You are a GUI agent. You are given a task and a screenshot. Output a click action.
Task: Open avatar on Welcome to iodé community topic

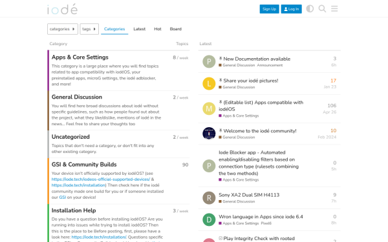tap(209, 134)
